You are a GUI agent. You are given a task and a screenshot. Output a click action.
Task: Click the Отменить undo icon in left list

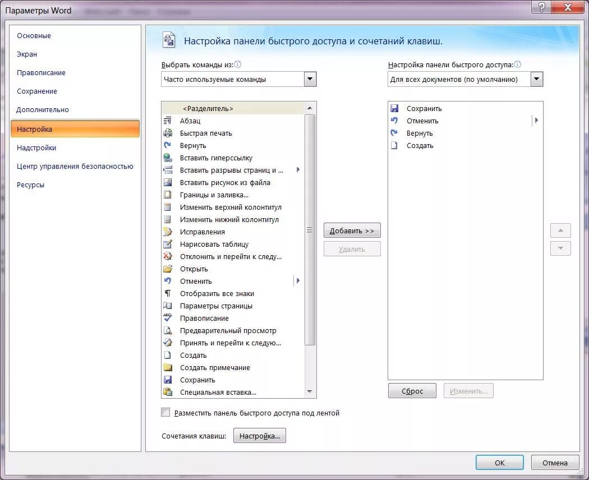tap(168, 281)
